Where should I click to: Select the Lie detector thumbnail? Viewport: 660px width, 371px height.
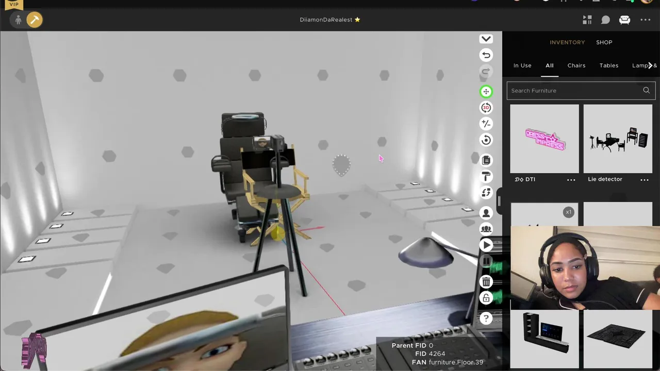[618, 139]
